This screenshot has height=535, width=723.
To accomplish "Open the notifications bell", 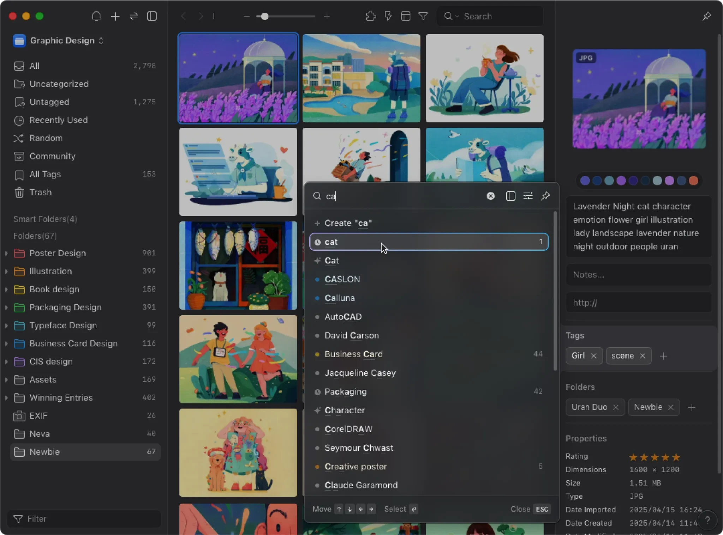I will point(96,16).
